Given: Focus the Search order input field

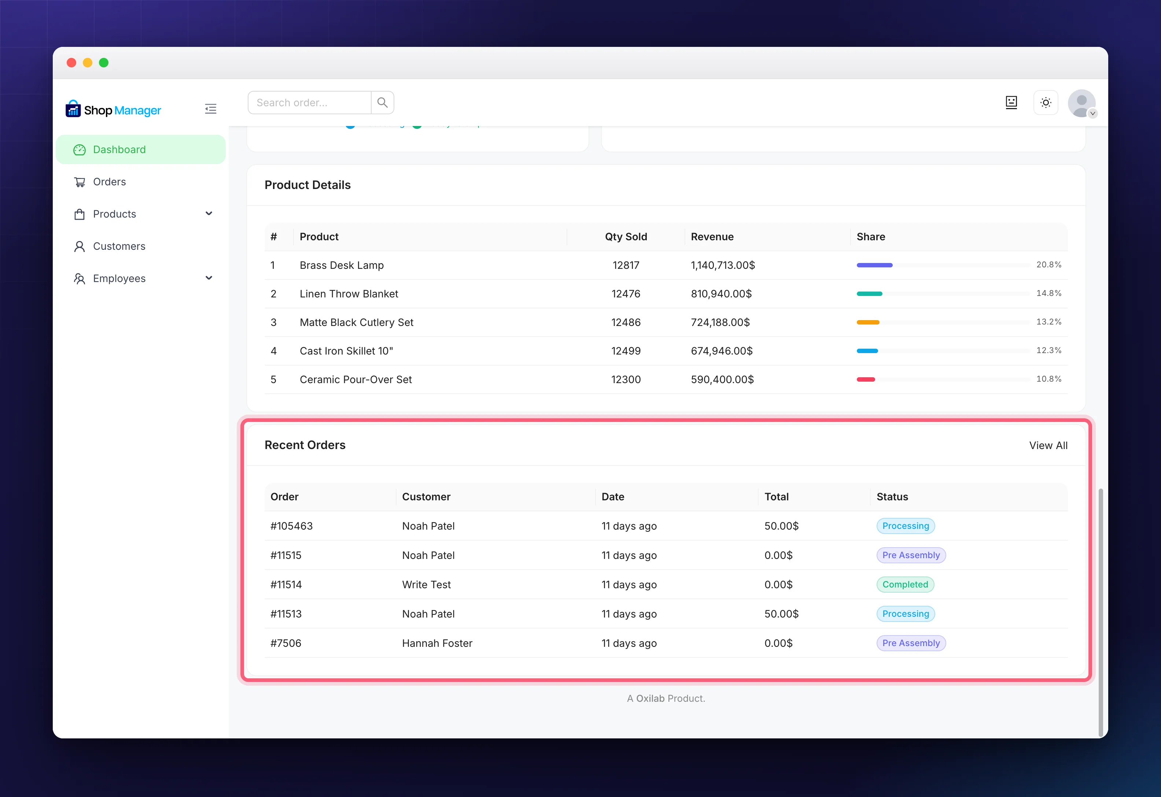Looking at the screenshot, I should (310, 103).
